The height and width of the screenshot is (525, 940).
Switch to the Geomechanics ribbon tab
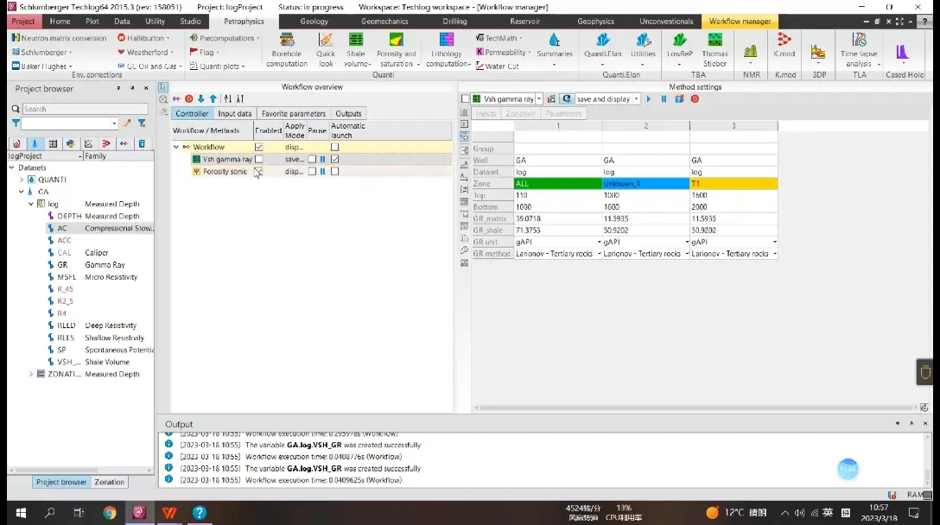coord(384,21)
